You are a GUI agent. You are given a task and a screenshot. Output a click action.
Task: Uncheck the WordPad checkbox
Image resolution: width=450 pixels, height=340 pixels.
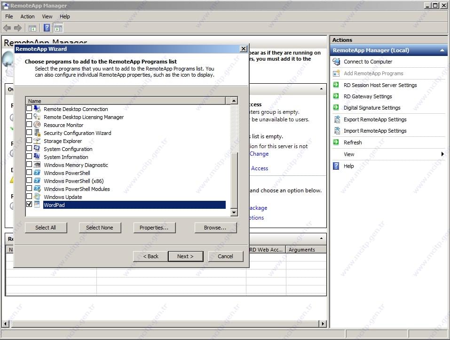point(29,204)
